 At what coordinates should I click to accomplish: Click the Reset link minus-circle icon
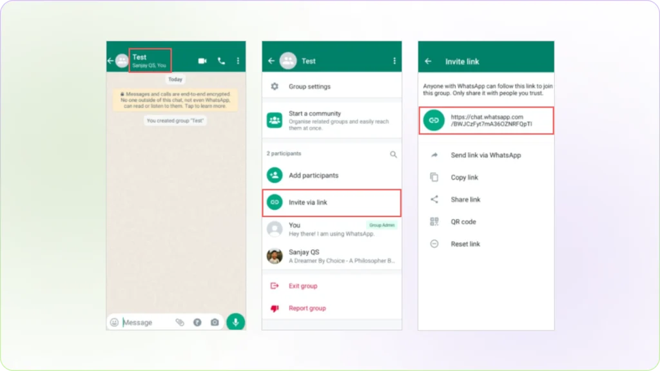click(434, 244)
